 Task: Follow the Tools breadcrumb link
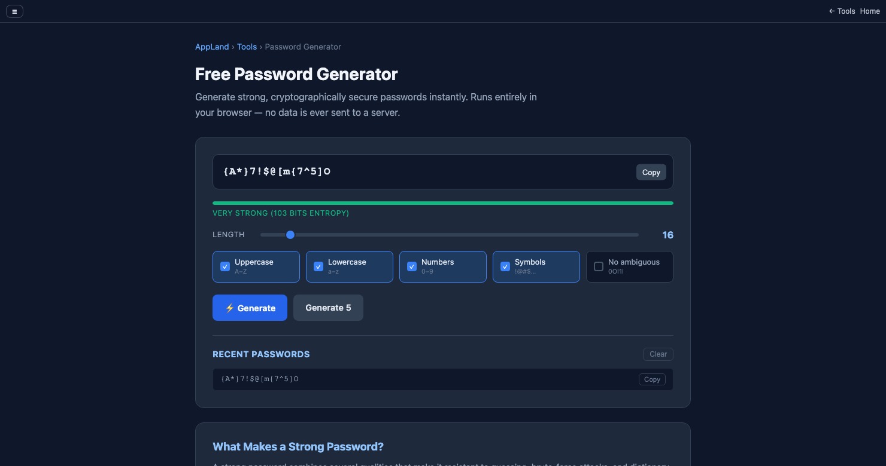[x=247, y=47]
